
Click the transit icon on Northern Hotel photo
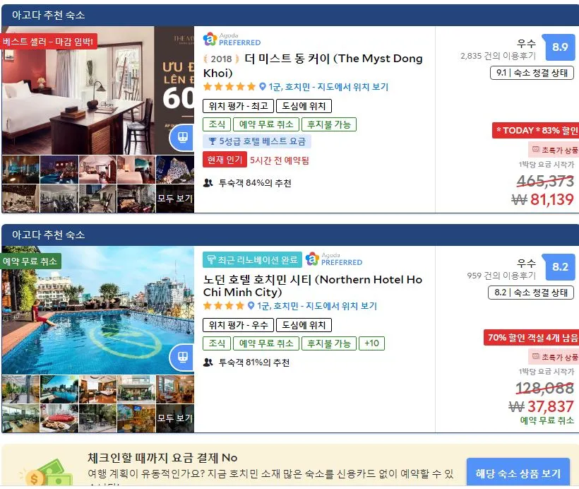182,357
